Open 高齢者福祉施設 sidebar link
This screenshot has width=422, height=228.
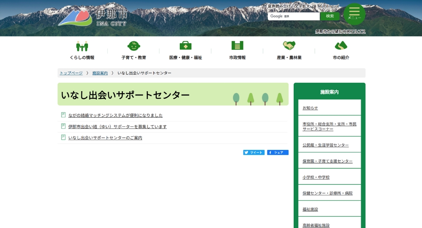[316, 225]
